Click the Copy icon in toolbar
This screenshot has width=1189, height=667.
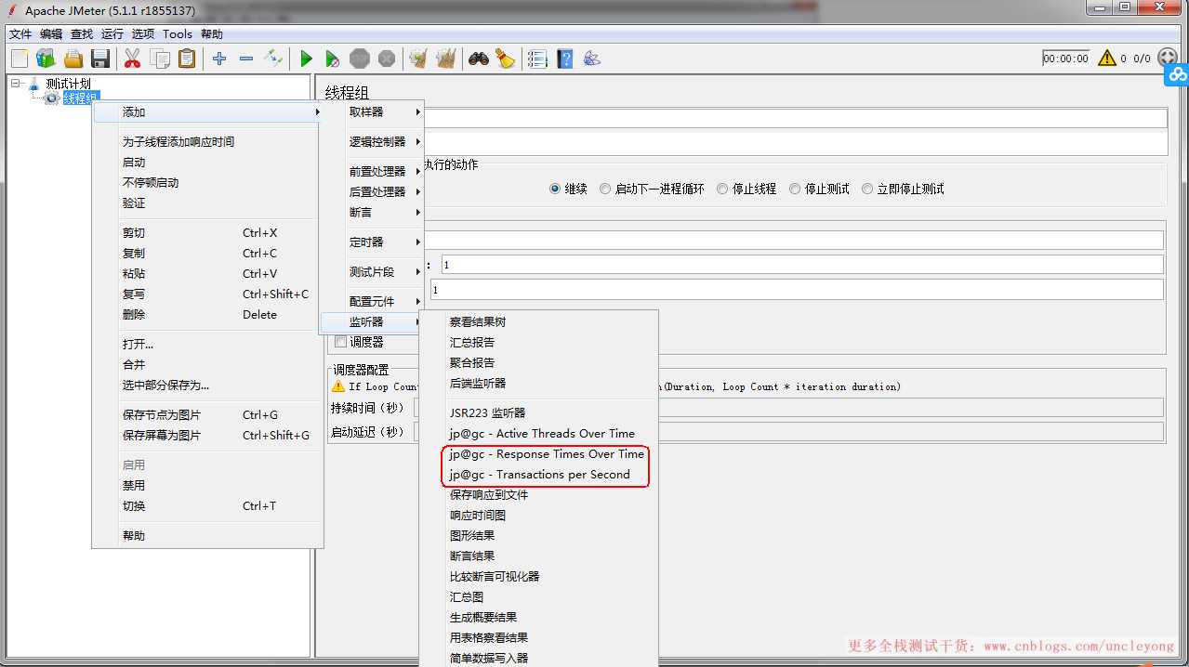[x=160, y=59]
